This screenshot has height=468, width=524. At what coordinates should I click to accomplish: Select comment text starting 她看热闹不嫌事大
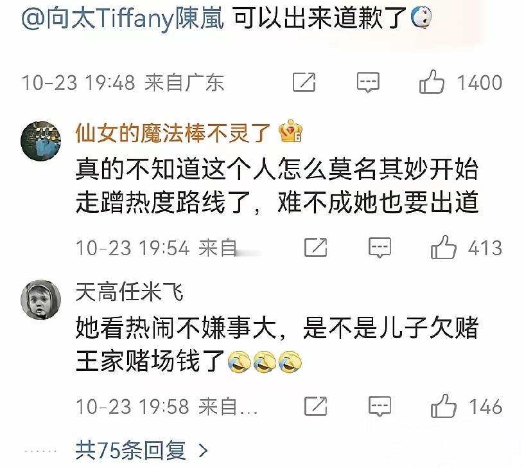277,344
